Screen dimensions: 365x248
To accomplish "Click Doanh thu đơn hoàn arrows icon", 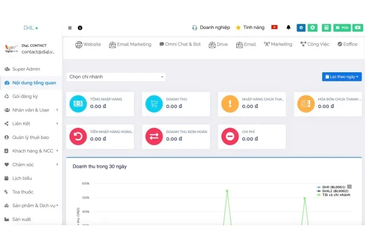I will (154, 137).
